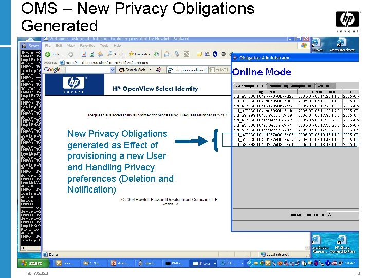Click the IE vertical scrollbar down arrow
Image resolution: width=370 pixels, height=278 pixels.
tap(307, 248)
